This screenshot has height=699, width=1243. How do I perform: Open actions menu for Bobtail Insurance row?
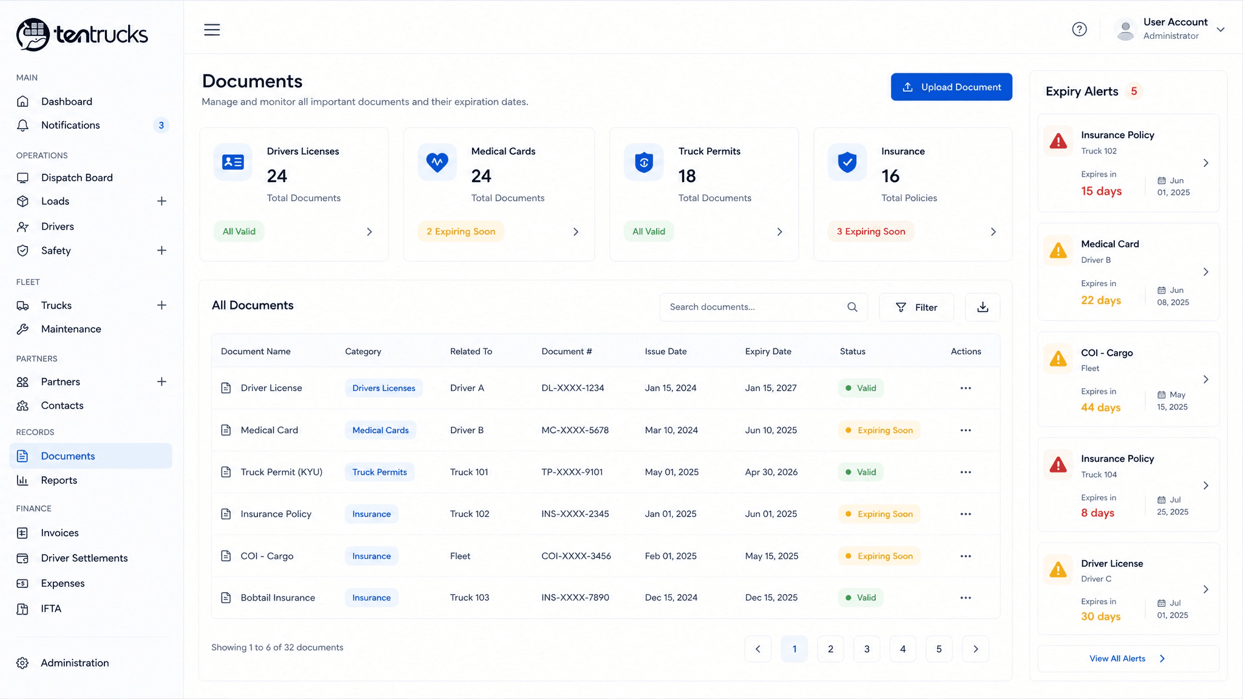(966, 598)
